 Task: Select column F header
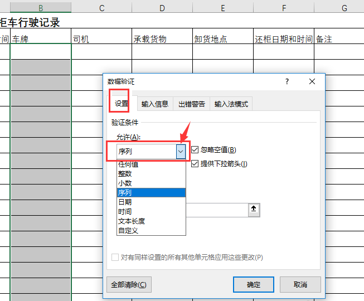pos(284,8)
